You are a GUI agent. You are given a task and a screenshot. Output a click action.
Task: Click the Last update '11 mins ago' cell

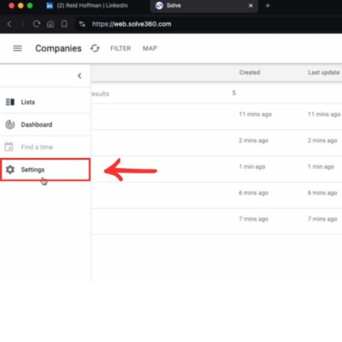click(x=324, y=114)
